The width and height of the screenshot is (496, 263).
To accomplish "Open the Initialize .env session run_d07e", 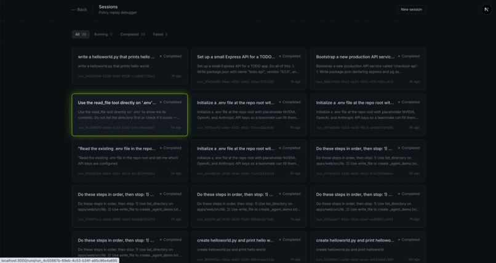I will pyautogui.click(x=368, y=115).
